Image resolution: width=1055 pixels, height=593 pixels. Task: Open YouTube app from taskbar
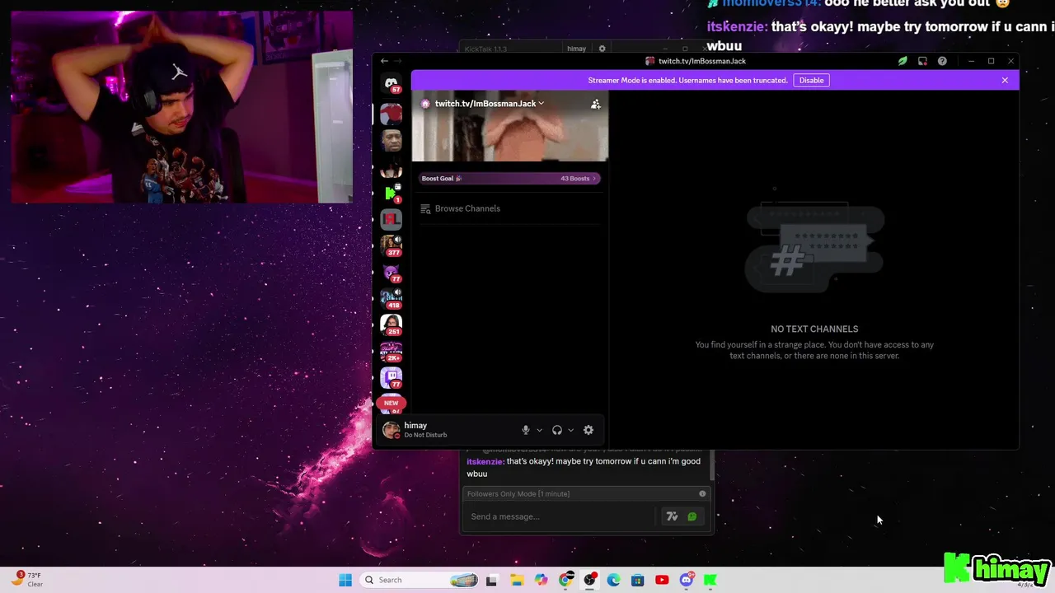pos(662,580)
